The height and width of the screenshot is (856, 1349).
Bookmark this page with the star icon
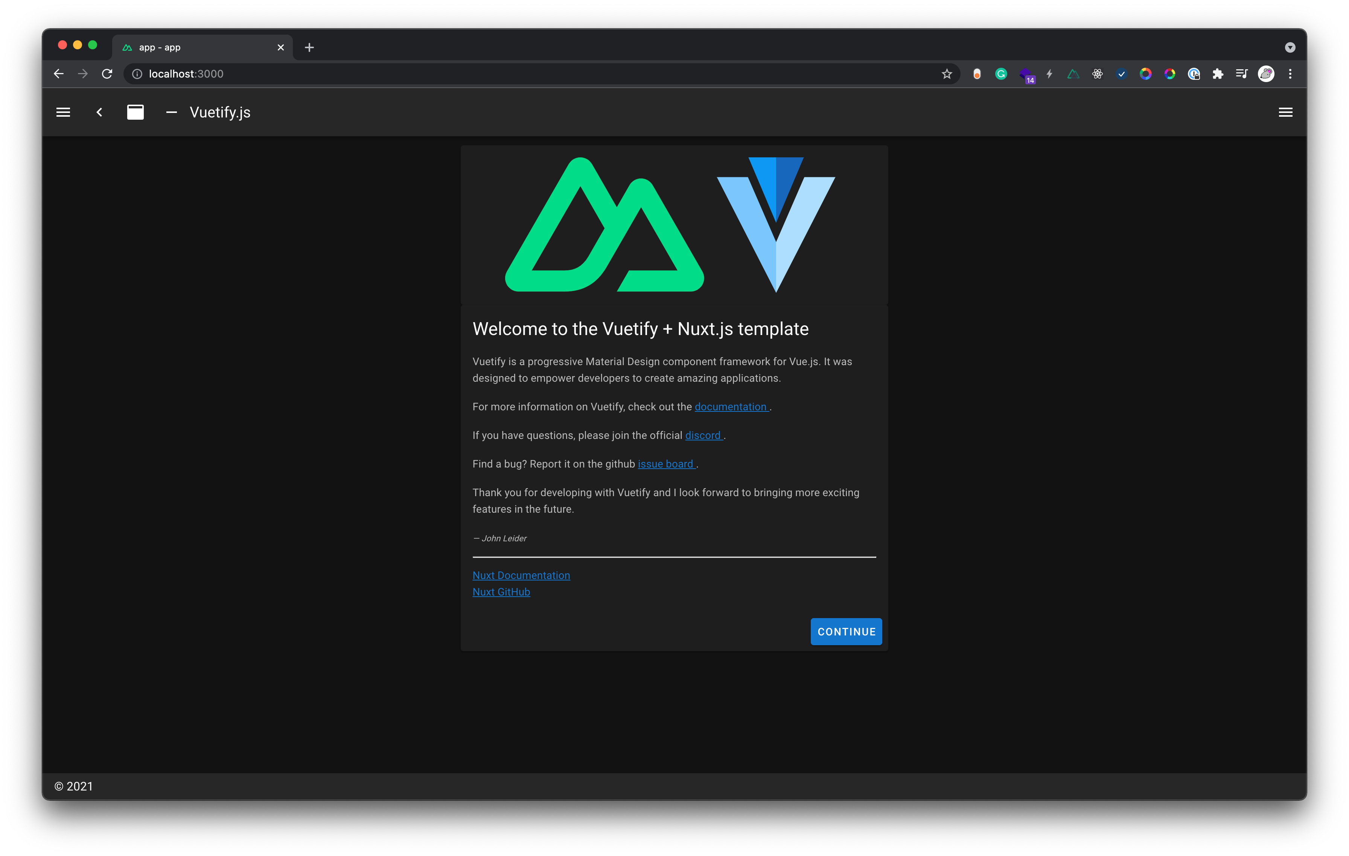click(947, 74)
